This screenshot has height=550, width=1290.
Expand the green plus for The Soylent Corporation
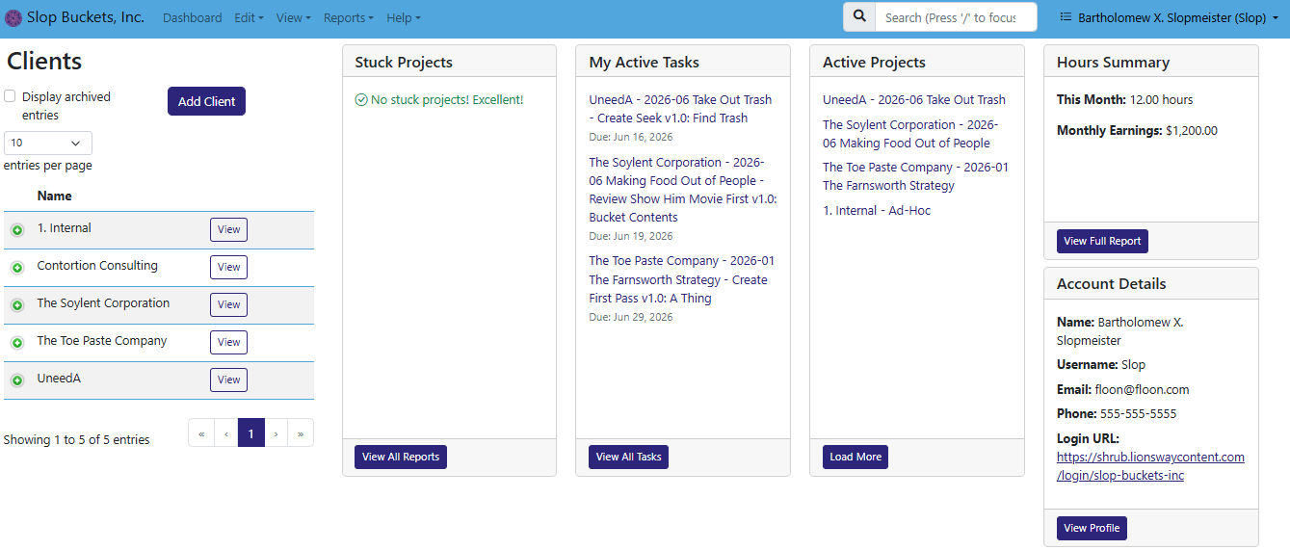point(16,305)
